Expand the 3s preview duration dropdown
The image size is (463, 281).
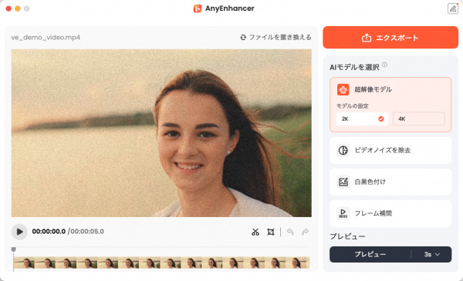[x=432, y=255]
